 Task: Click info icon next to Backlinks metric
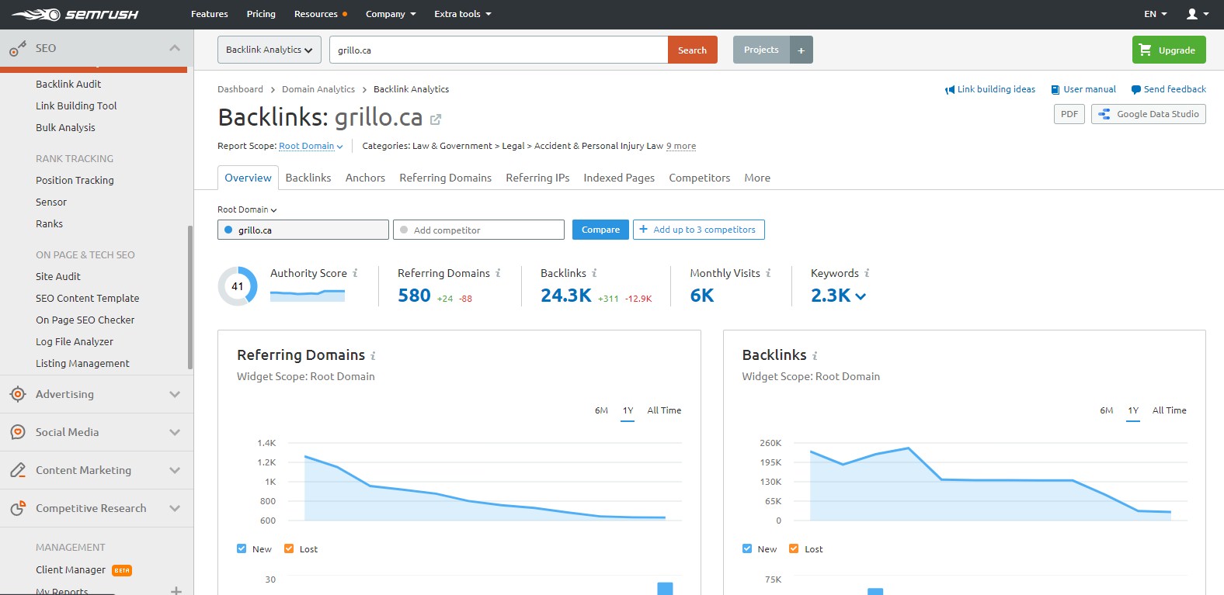594,273
